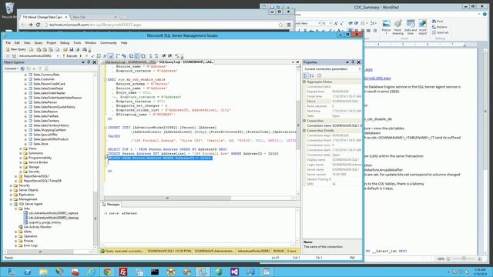Open FileZilla from the taskbar
The image size is (493, 277).
point(123,272)
